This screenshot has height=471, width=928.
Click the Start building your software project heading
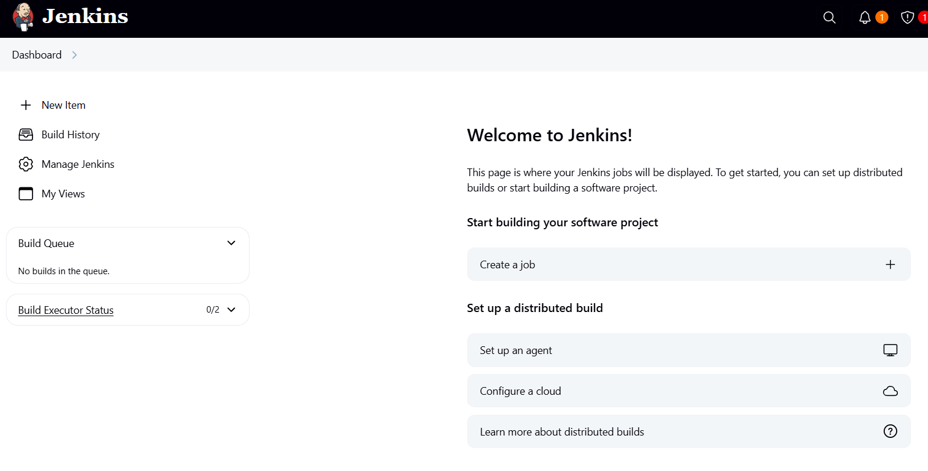point(562,222)
